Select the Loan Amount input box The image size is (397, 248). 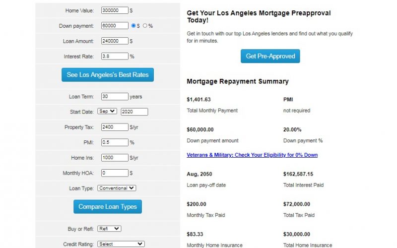[115, 41]
